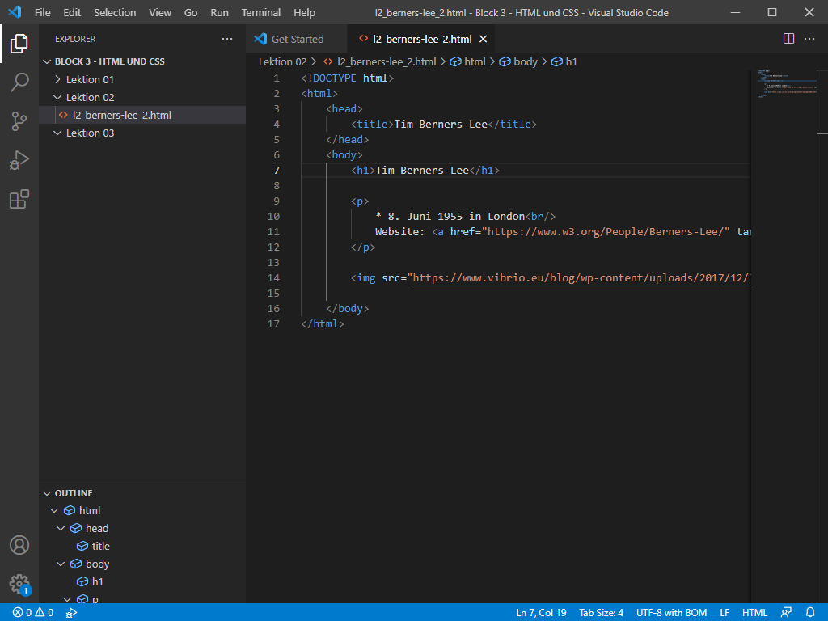Collapse the Lektion 02 folder
This screenshot has width=828, height=621.
tap(57, 97)
